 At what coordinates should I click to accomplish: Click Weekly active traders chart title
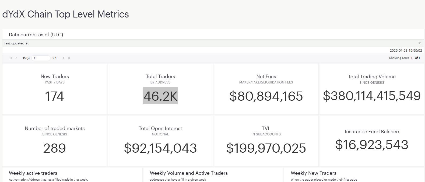(33, 173)
